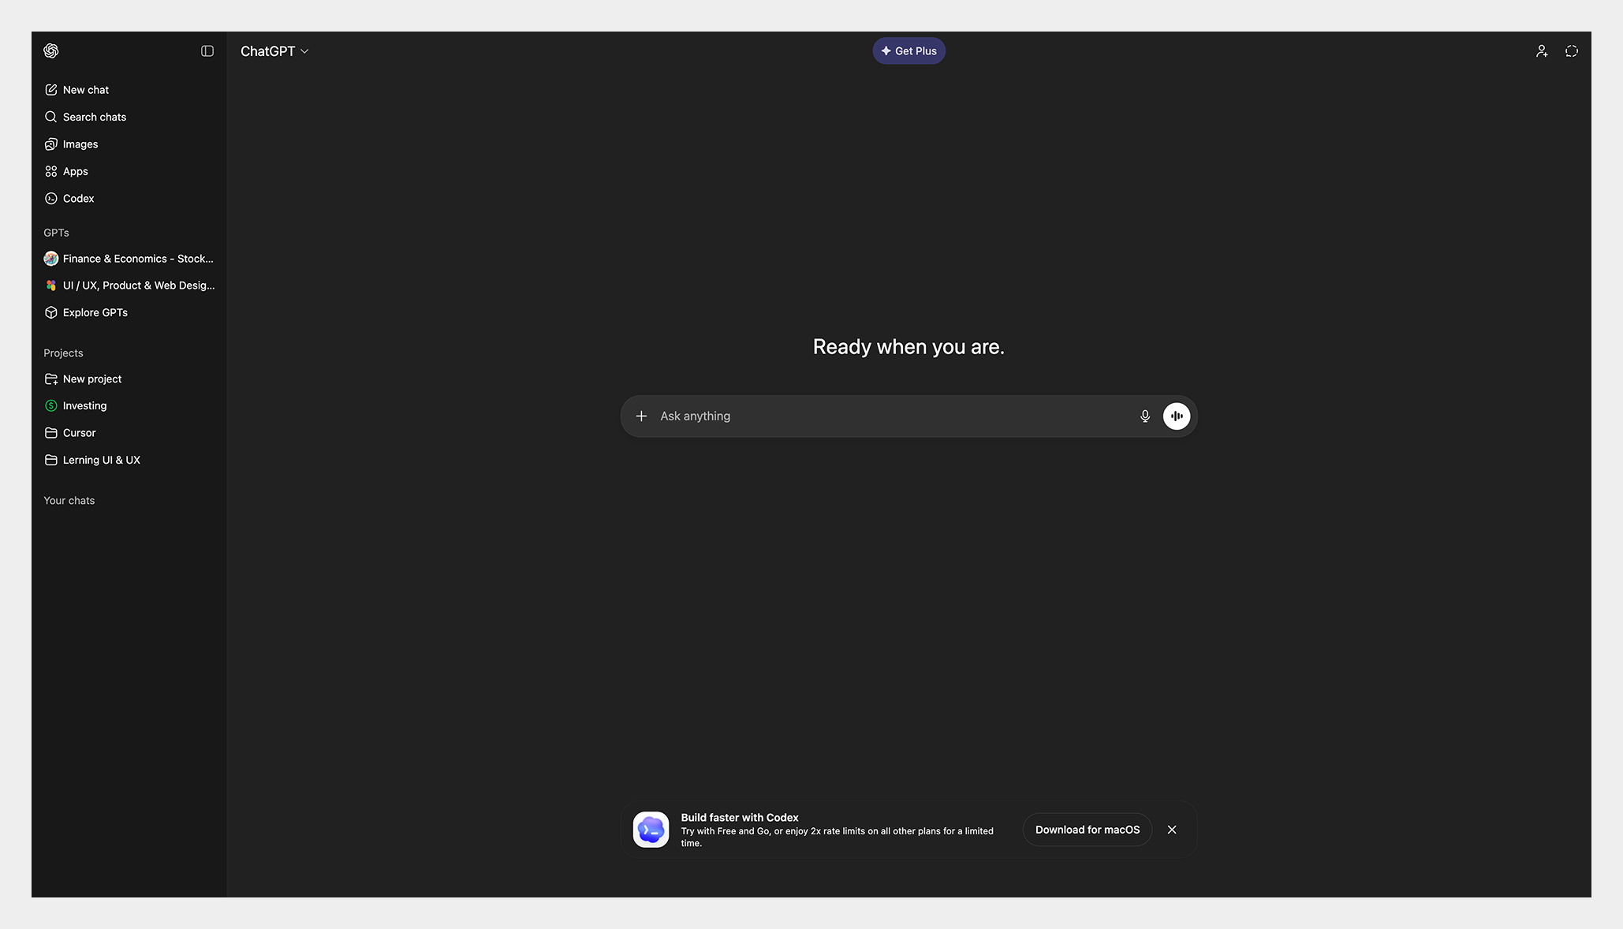Start a temporary chat via dashed bubble icon
This screenshot has height=929, width=1623.
pyautogui.click(x=1572, y=50)
